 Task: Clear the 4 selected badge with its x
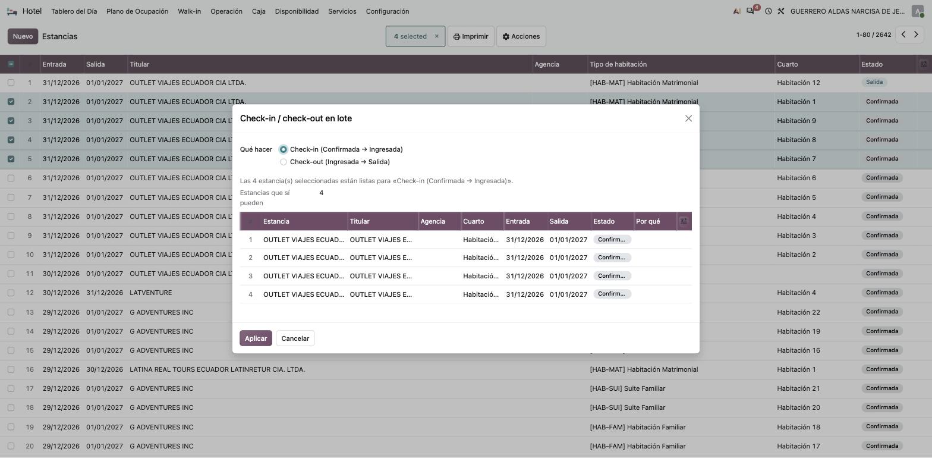click(436, 36)
